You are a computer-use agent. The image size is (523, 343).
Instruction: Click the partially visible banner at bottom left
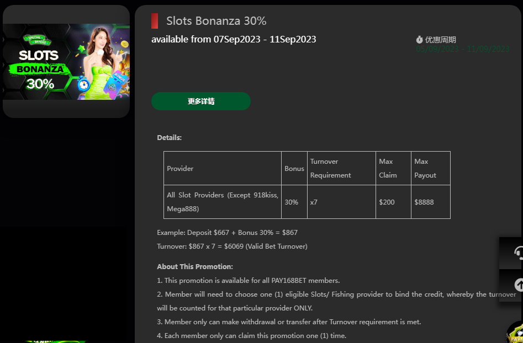(x=55, y=340)
